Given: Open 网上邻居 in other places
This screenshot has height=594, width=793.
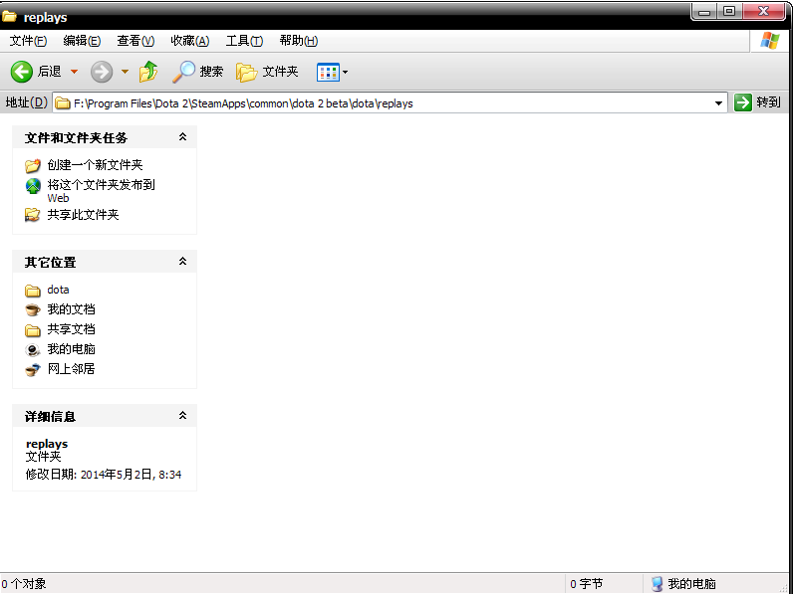Looking at the screenshot, I should tap(72, 369).
